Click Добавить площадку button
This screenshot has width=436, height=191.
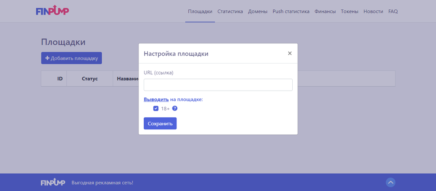click(x=71, y=58)
